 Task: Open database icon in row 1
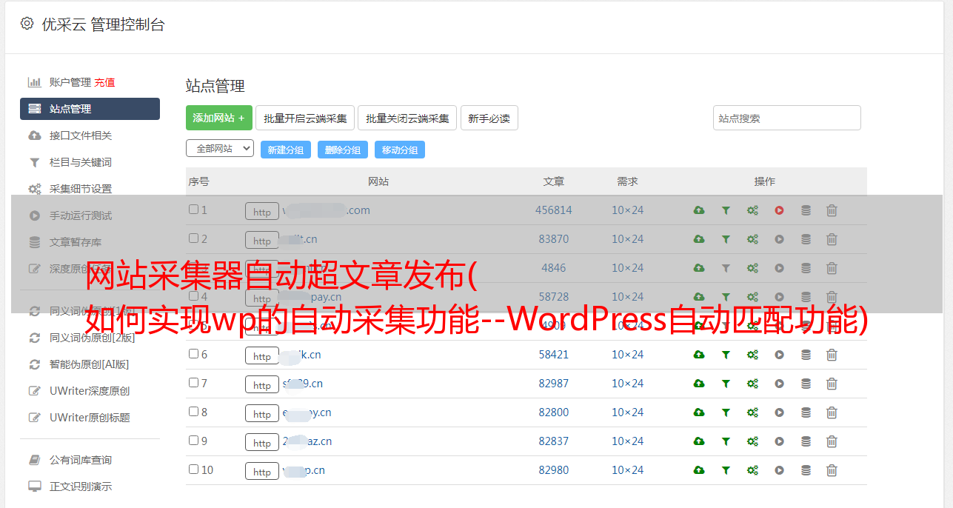(806, 210)
